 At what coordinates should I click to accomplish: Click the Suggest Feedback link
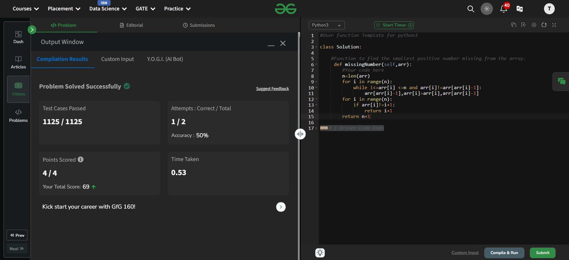tap(272, 89)
